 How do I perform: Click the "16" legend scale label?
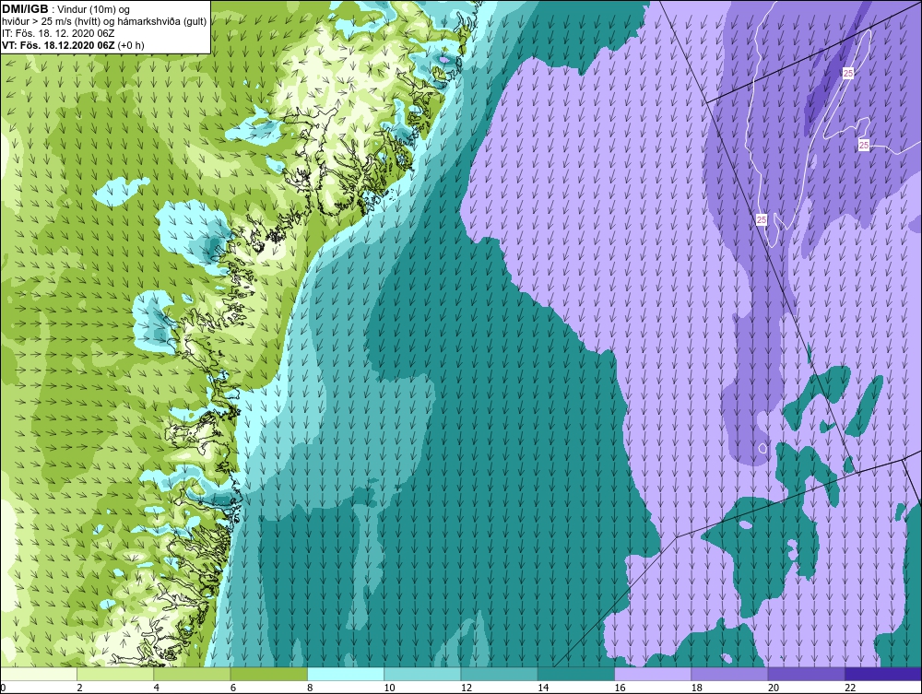click(620, 688)
